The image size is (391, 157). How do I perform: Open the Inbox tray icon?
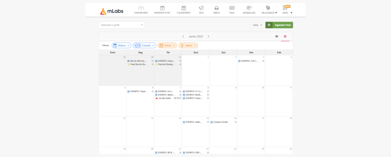[x=216, y=8]
